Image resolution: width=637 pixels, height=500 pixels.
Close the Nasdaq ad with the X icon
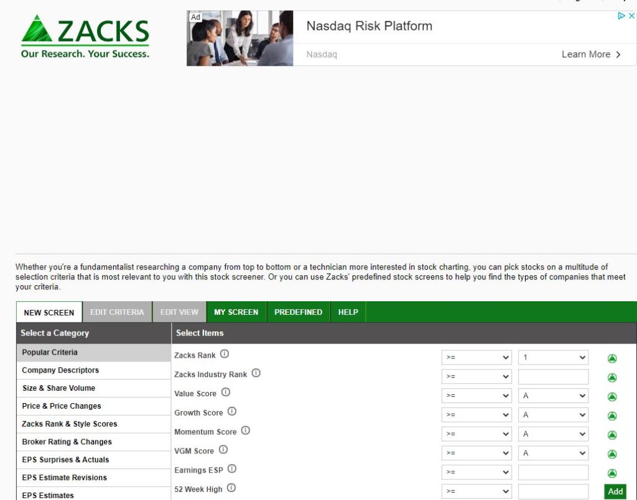631,16
